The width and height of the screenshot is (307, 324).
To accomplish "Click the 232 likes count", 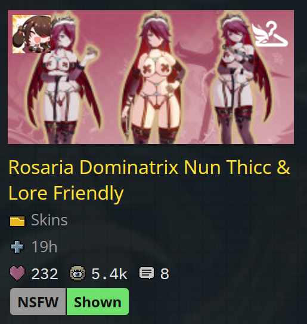I will click(x=45, y=274).
